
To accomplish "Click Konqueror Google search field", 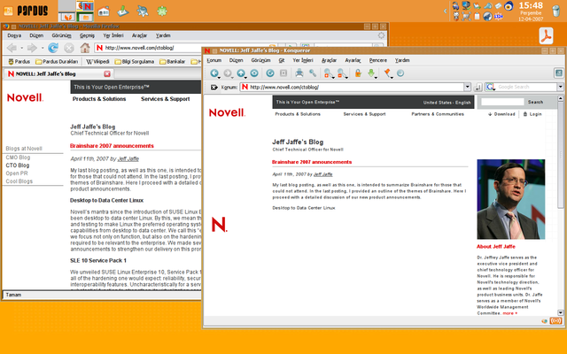I will [523, 87].
